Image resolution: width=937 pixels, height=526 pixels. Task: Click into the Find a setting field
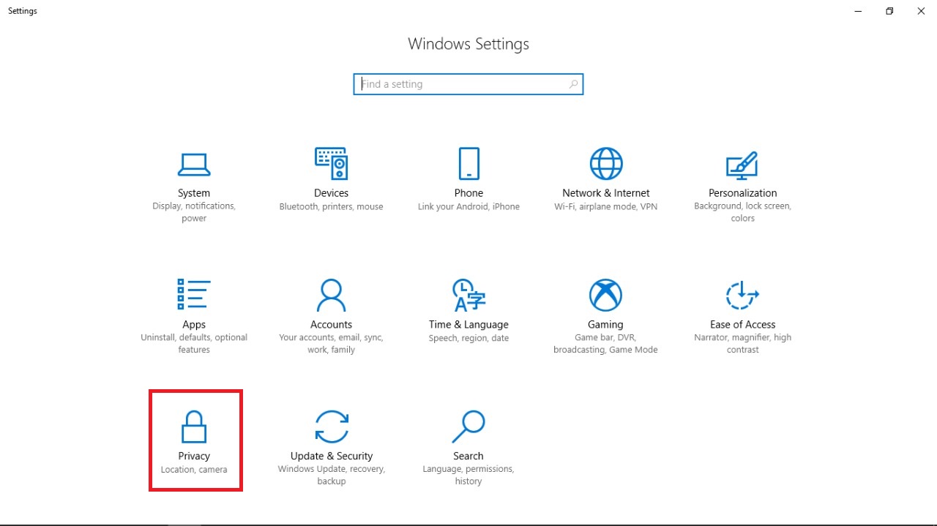468,84
